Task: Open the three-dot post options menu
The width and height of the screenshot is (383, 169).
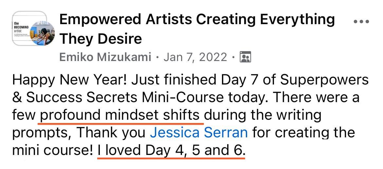Action: click(x=361, y=22)
